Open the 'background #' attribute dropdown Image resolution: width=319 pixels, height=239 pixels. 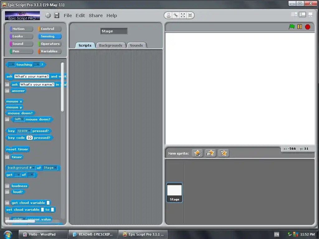(x=21, y=168)
